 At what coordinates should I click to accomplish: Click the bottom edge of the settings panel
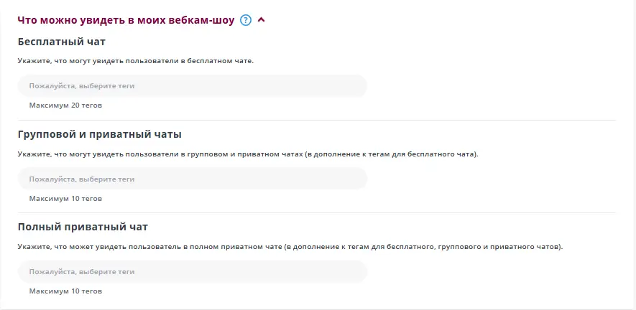pos(316,309)
